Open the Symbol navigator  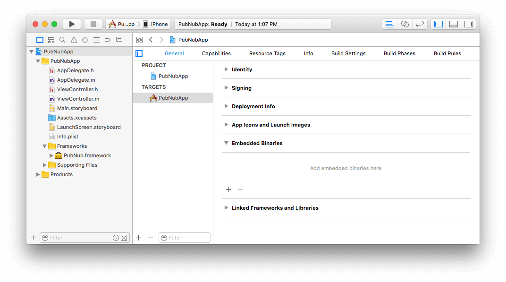(x=51, y=40)
